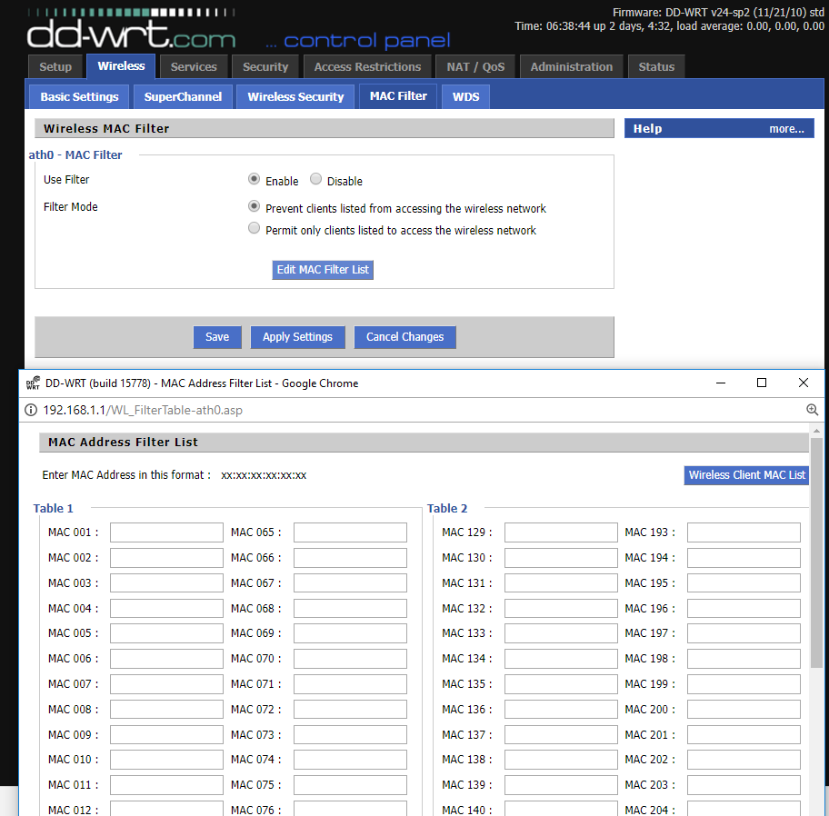Screen dimensions: 829x816
Task: Click Cancel Changes button
Action: coord(405,337)
